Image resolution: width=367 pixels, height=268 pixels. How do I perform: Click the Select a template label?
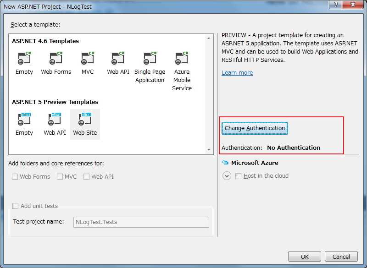click(x=35, y=25)
